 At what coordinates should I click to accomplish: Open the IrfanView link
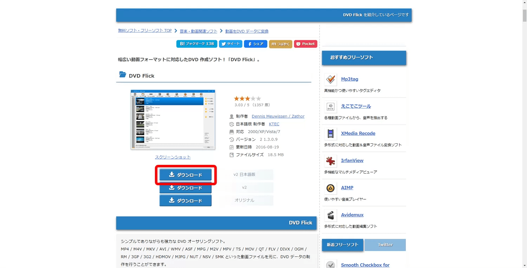[x=352, y=161]
